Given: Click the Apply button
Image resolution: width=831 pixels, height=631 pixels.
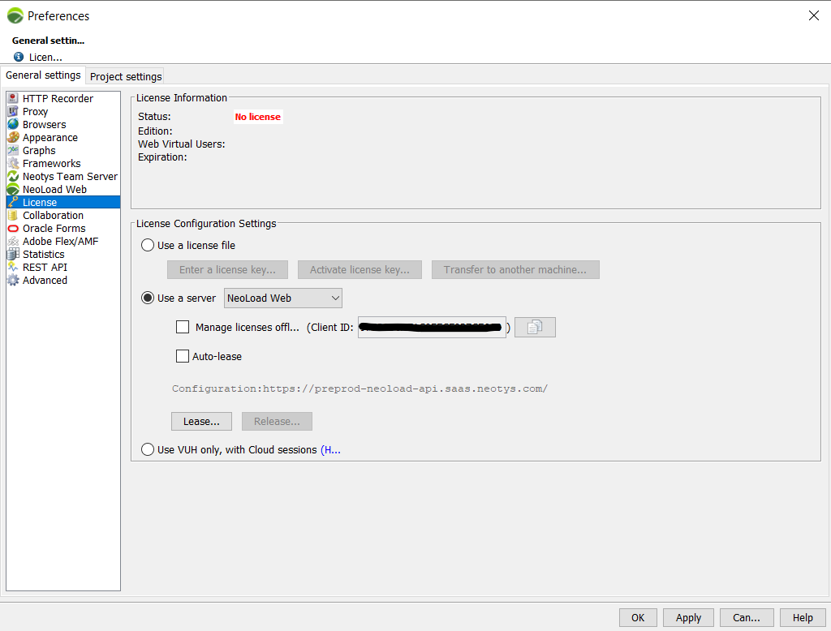Looking at the screenshot, I should click(688, 618).
